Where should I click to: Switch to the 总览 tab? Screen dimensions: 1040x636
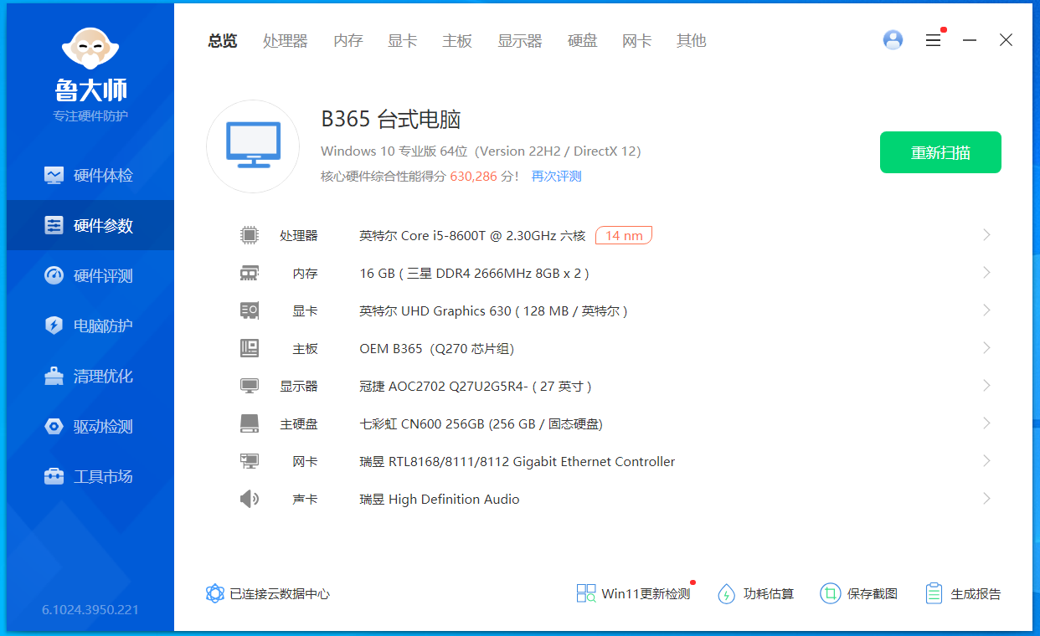tap(223, 40)
